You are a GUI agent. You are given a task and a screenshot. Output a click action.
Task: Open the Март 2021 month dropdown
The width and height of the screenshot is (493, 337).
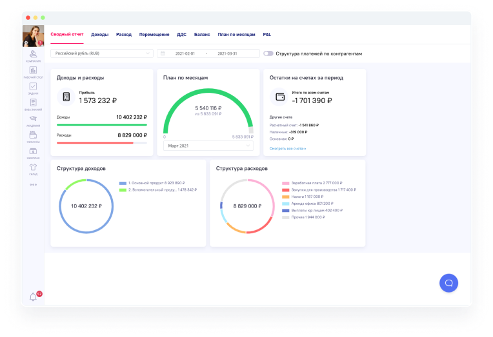pyautogui.click(x=208, y=146)
